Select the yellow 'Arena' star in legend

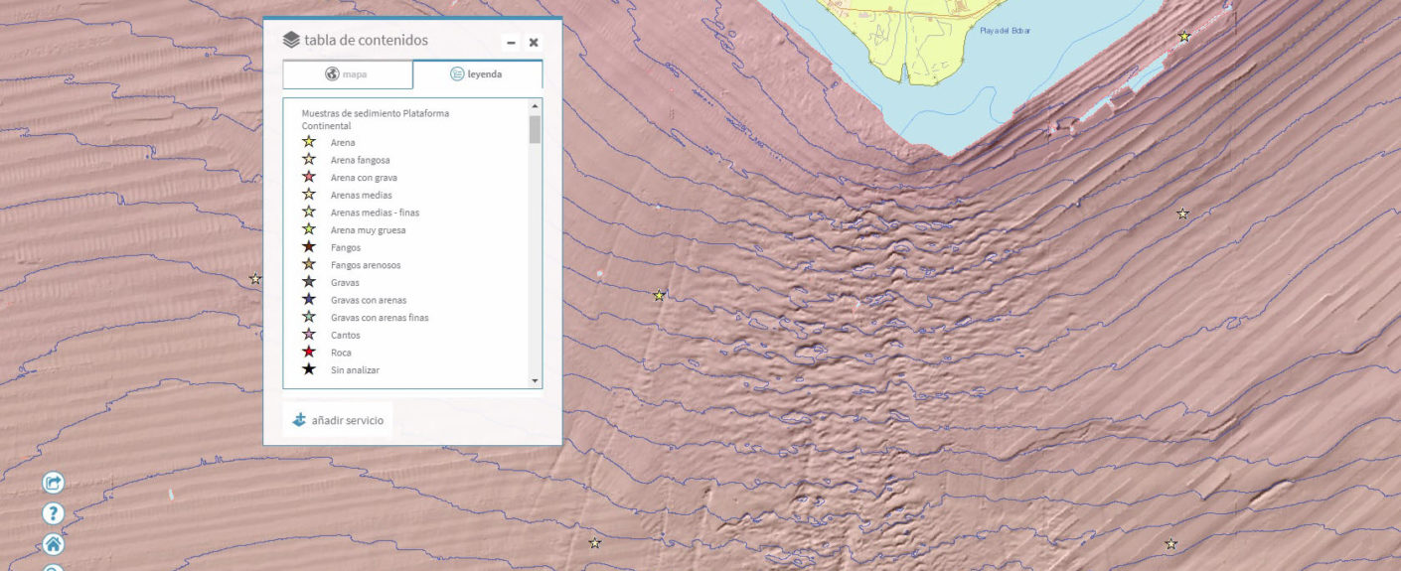point(309,142)
